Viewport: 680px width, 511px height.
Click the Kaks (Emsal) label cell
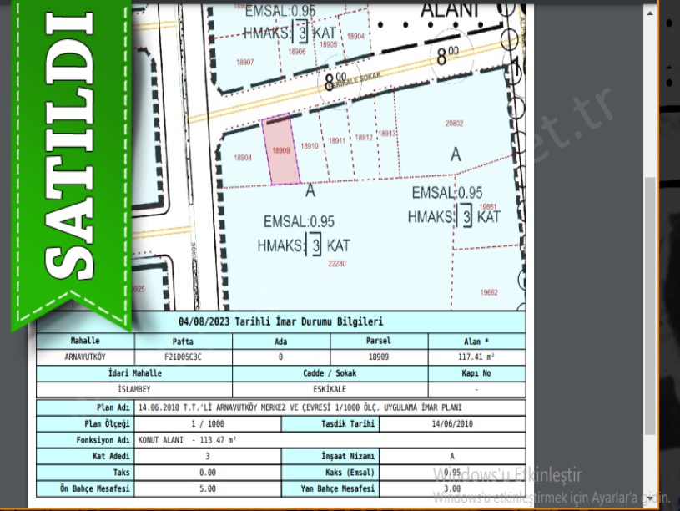[330, 472]
